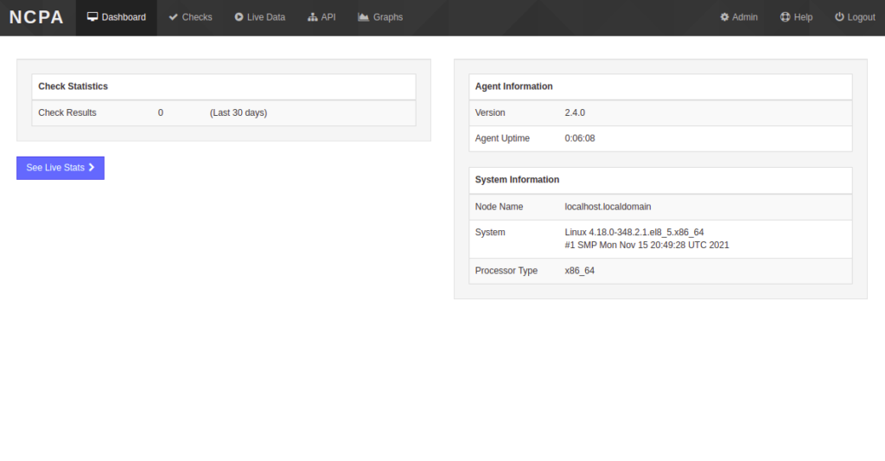
Task: Open the Admin text link
Action: coord(745,17)
